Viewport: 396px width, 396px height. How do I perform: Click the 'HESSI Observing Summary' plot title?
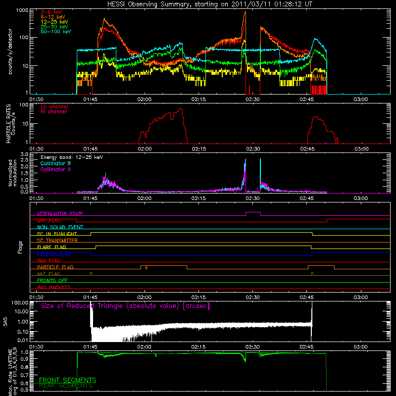(x=209, y=4)
